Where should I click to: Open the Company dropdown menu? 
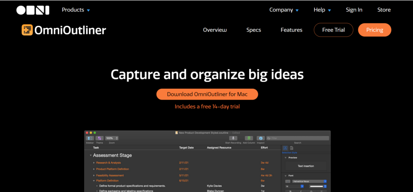coord(284,10)
